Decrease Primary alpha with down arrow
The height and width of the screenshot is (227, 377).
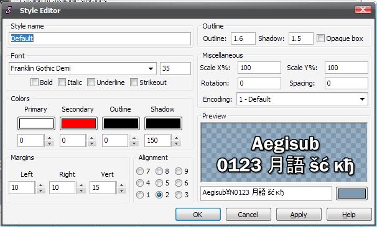(49, 143)
